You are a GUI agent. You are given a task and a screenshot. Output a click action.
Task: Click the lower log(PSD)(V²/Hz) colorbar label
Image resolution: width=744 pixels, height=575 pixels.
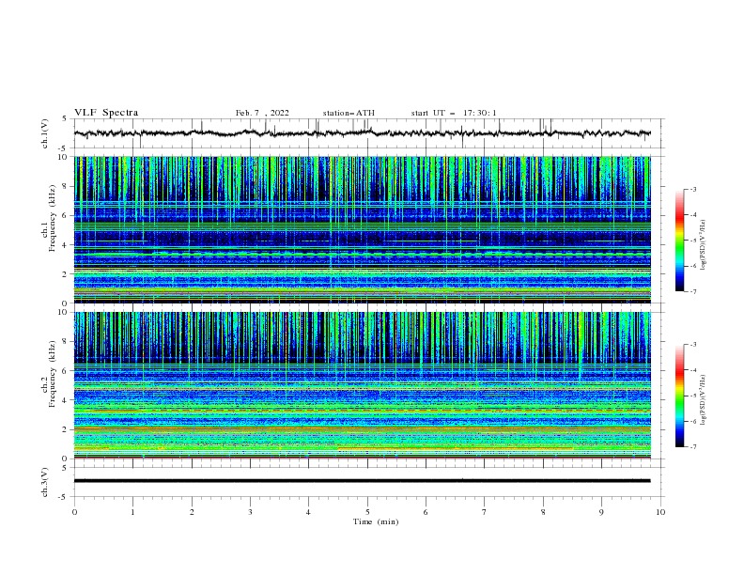point(703,399)
